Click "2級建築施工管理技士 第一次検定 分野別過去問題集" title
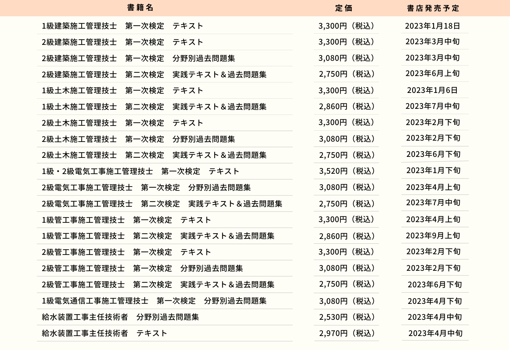 (138, 58)
